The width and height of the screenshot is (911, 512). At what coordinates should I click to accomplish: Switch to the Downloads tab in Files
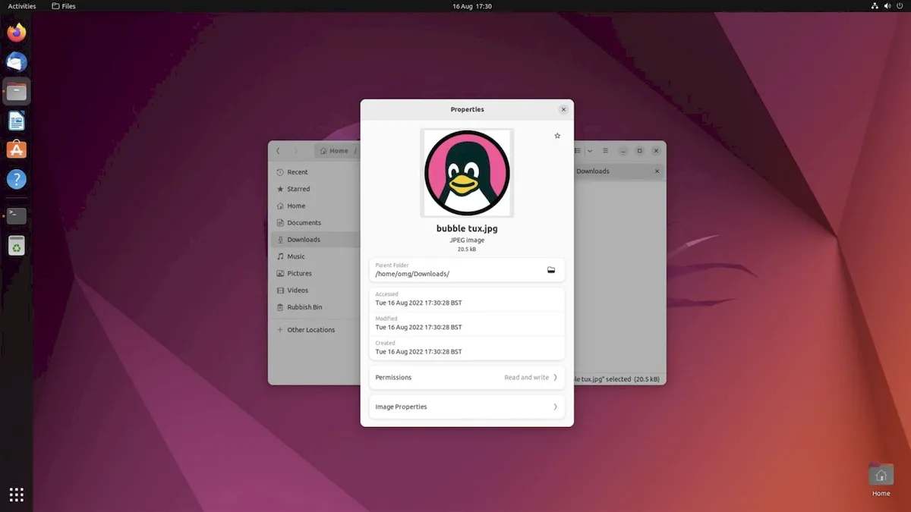pyautogui.click(x=593, y=171)
